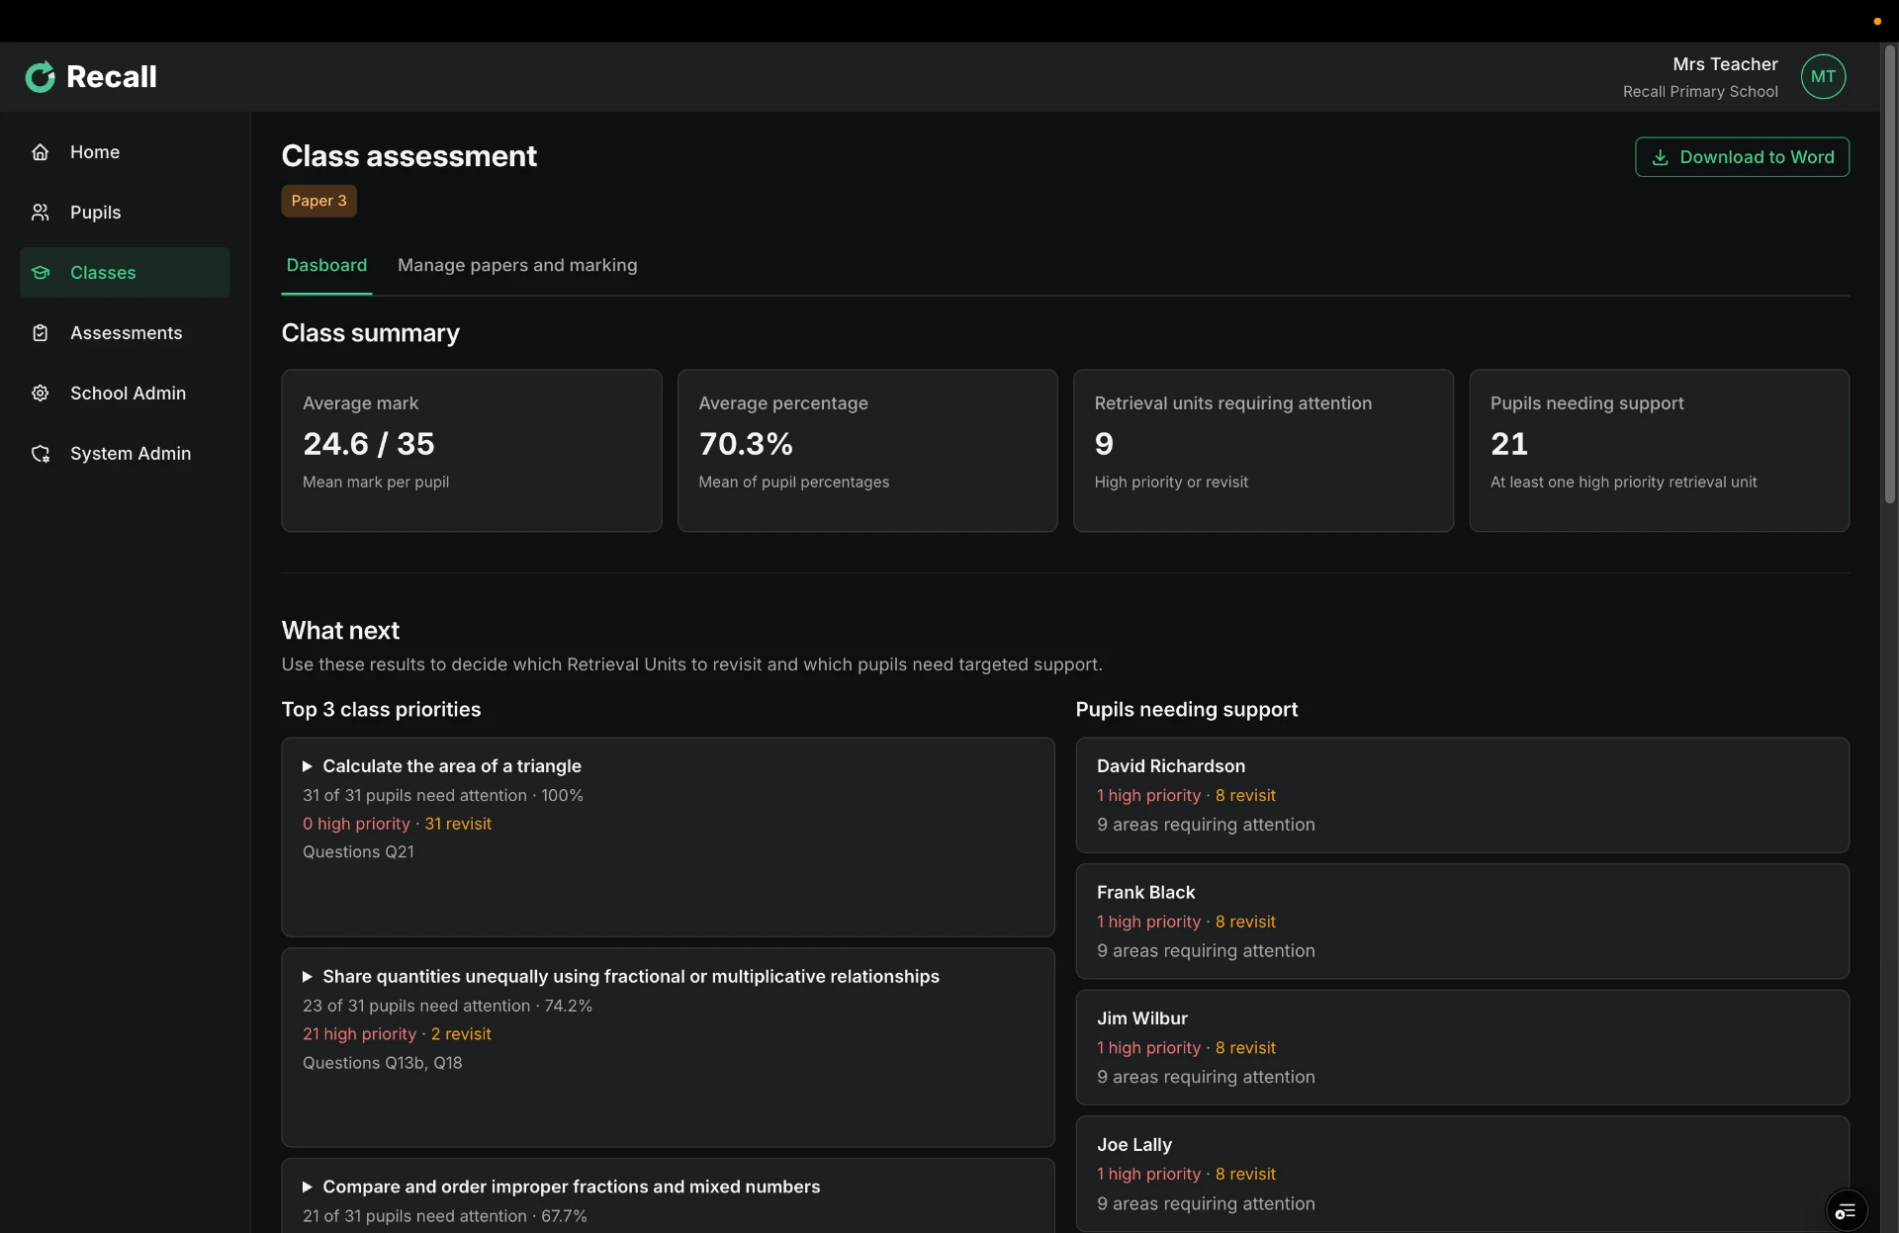Click the Questions Q21 text
Image resolution: width=1899 pixels, height=1233 pixels.
tap(358, 852)
